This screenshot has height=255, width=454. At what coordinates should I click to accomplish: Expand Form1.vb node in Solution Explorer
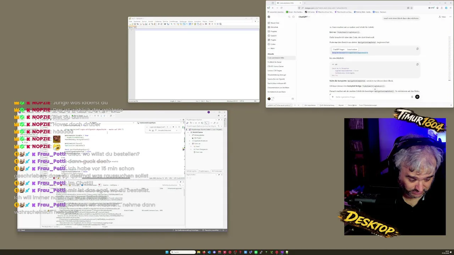189,144
